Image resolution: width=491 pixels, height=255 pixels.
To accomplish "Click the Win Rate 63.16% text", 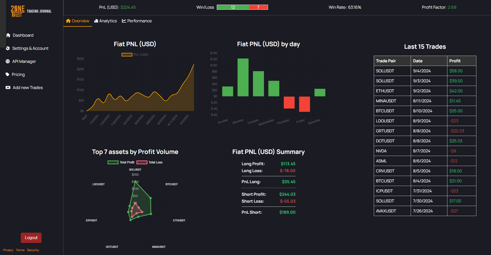I will pyautogui.click(x=345, y=7).
